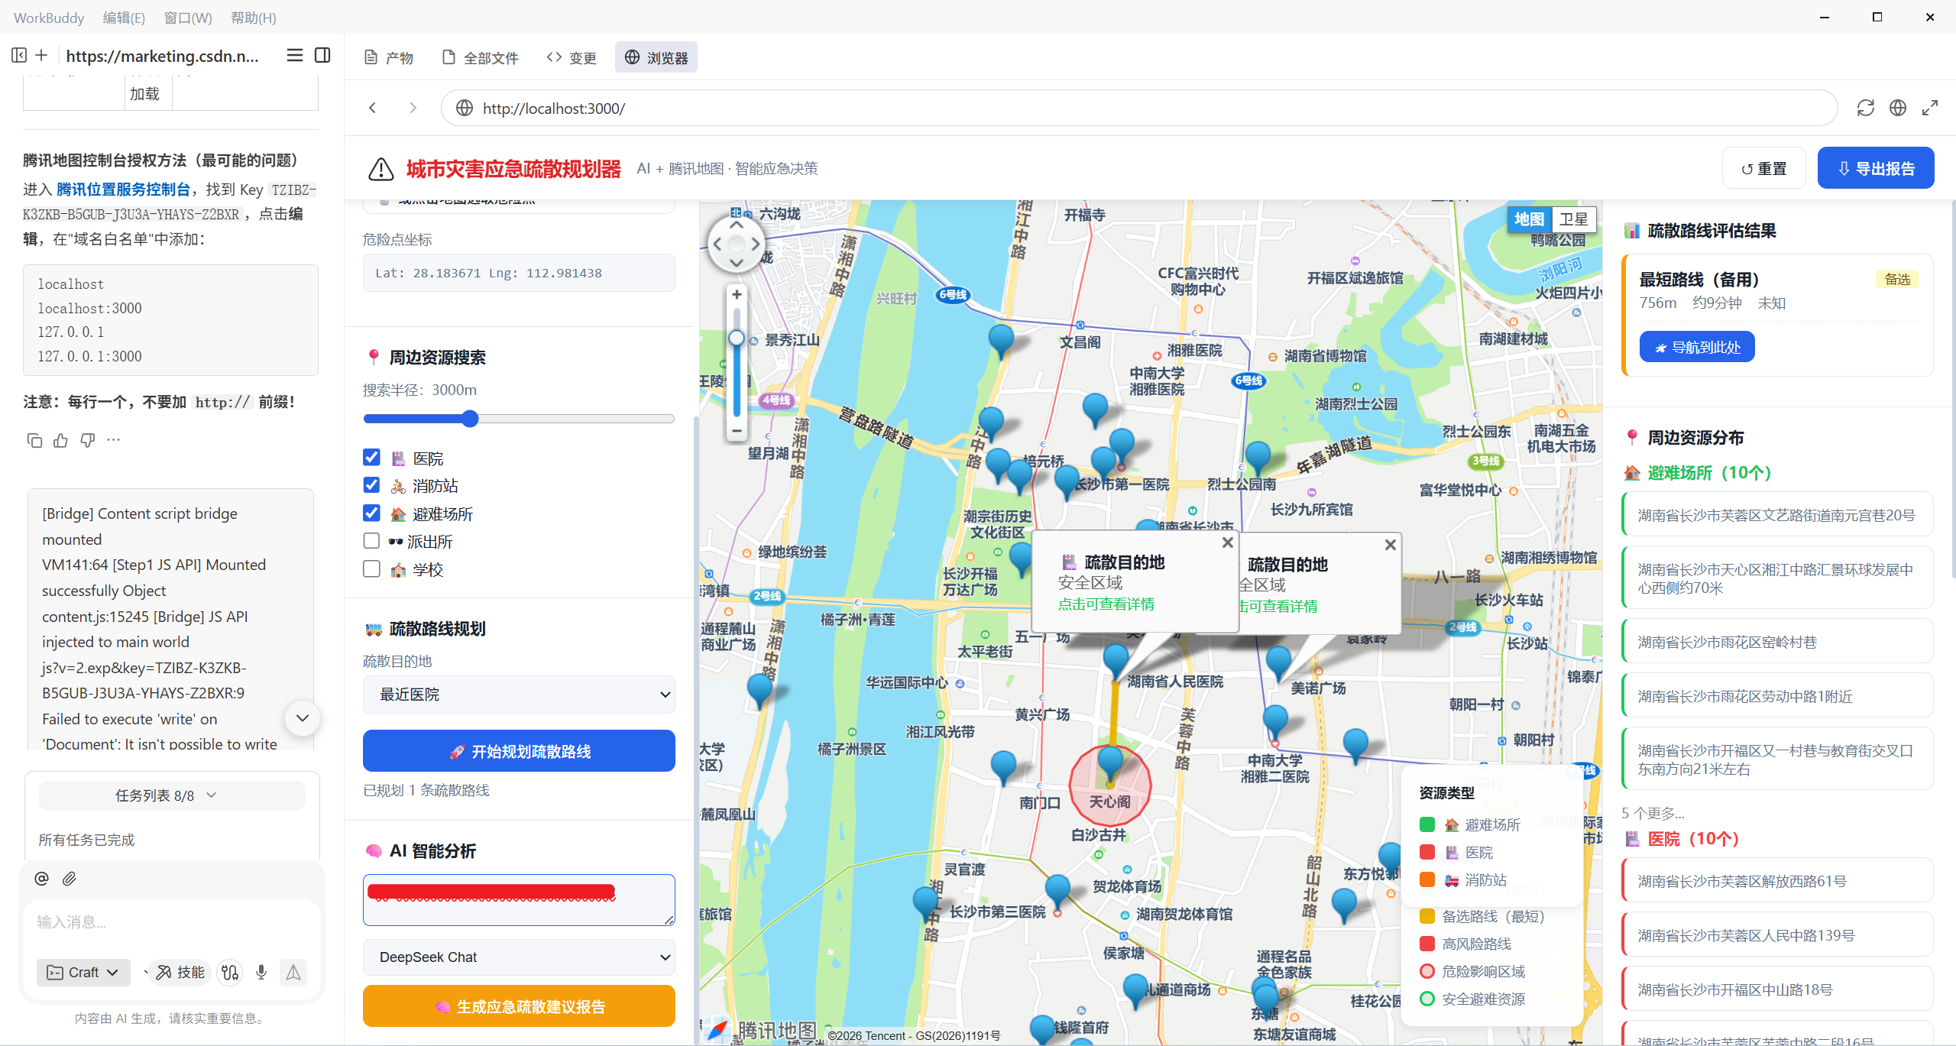Start voice input with microphone icon
The image size is (1956, 1046).
point(261,972)
